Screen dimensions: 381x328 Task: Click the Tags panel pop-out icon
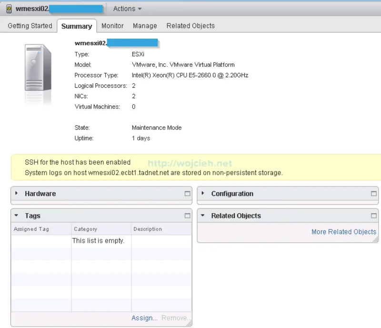(188, 215)
